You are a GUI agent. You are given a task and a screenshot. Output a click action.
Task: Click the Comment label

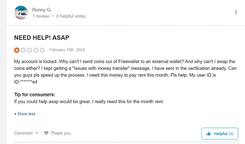[23, 133]
